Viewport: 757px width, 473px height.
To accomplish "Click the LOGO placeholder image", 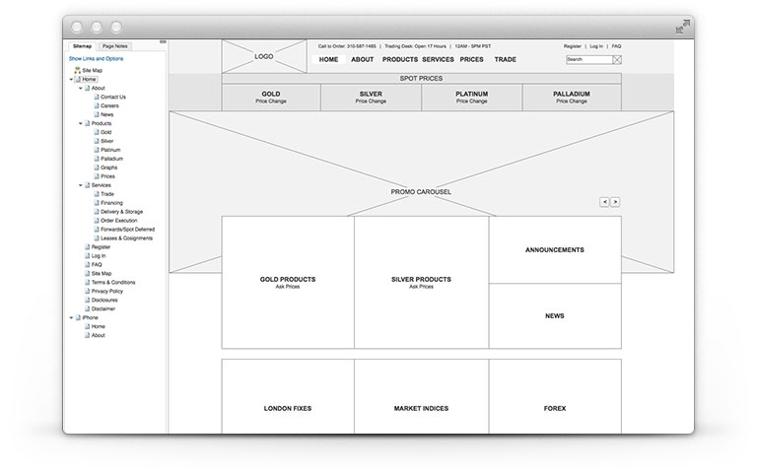I will pos(264,56).
